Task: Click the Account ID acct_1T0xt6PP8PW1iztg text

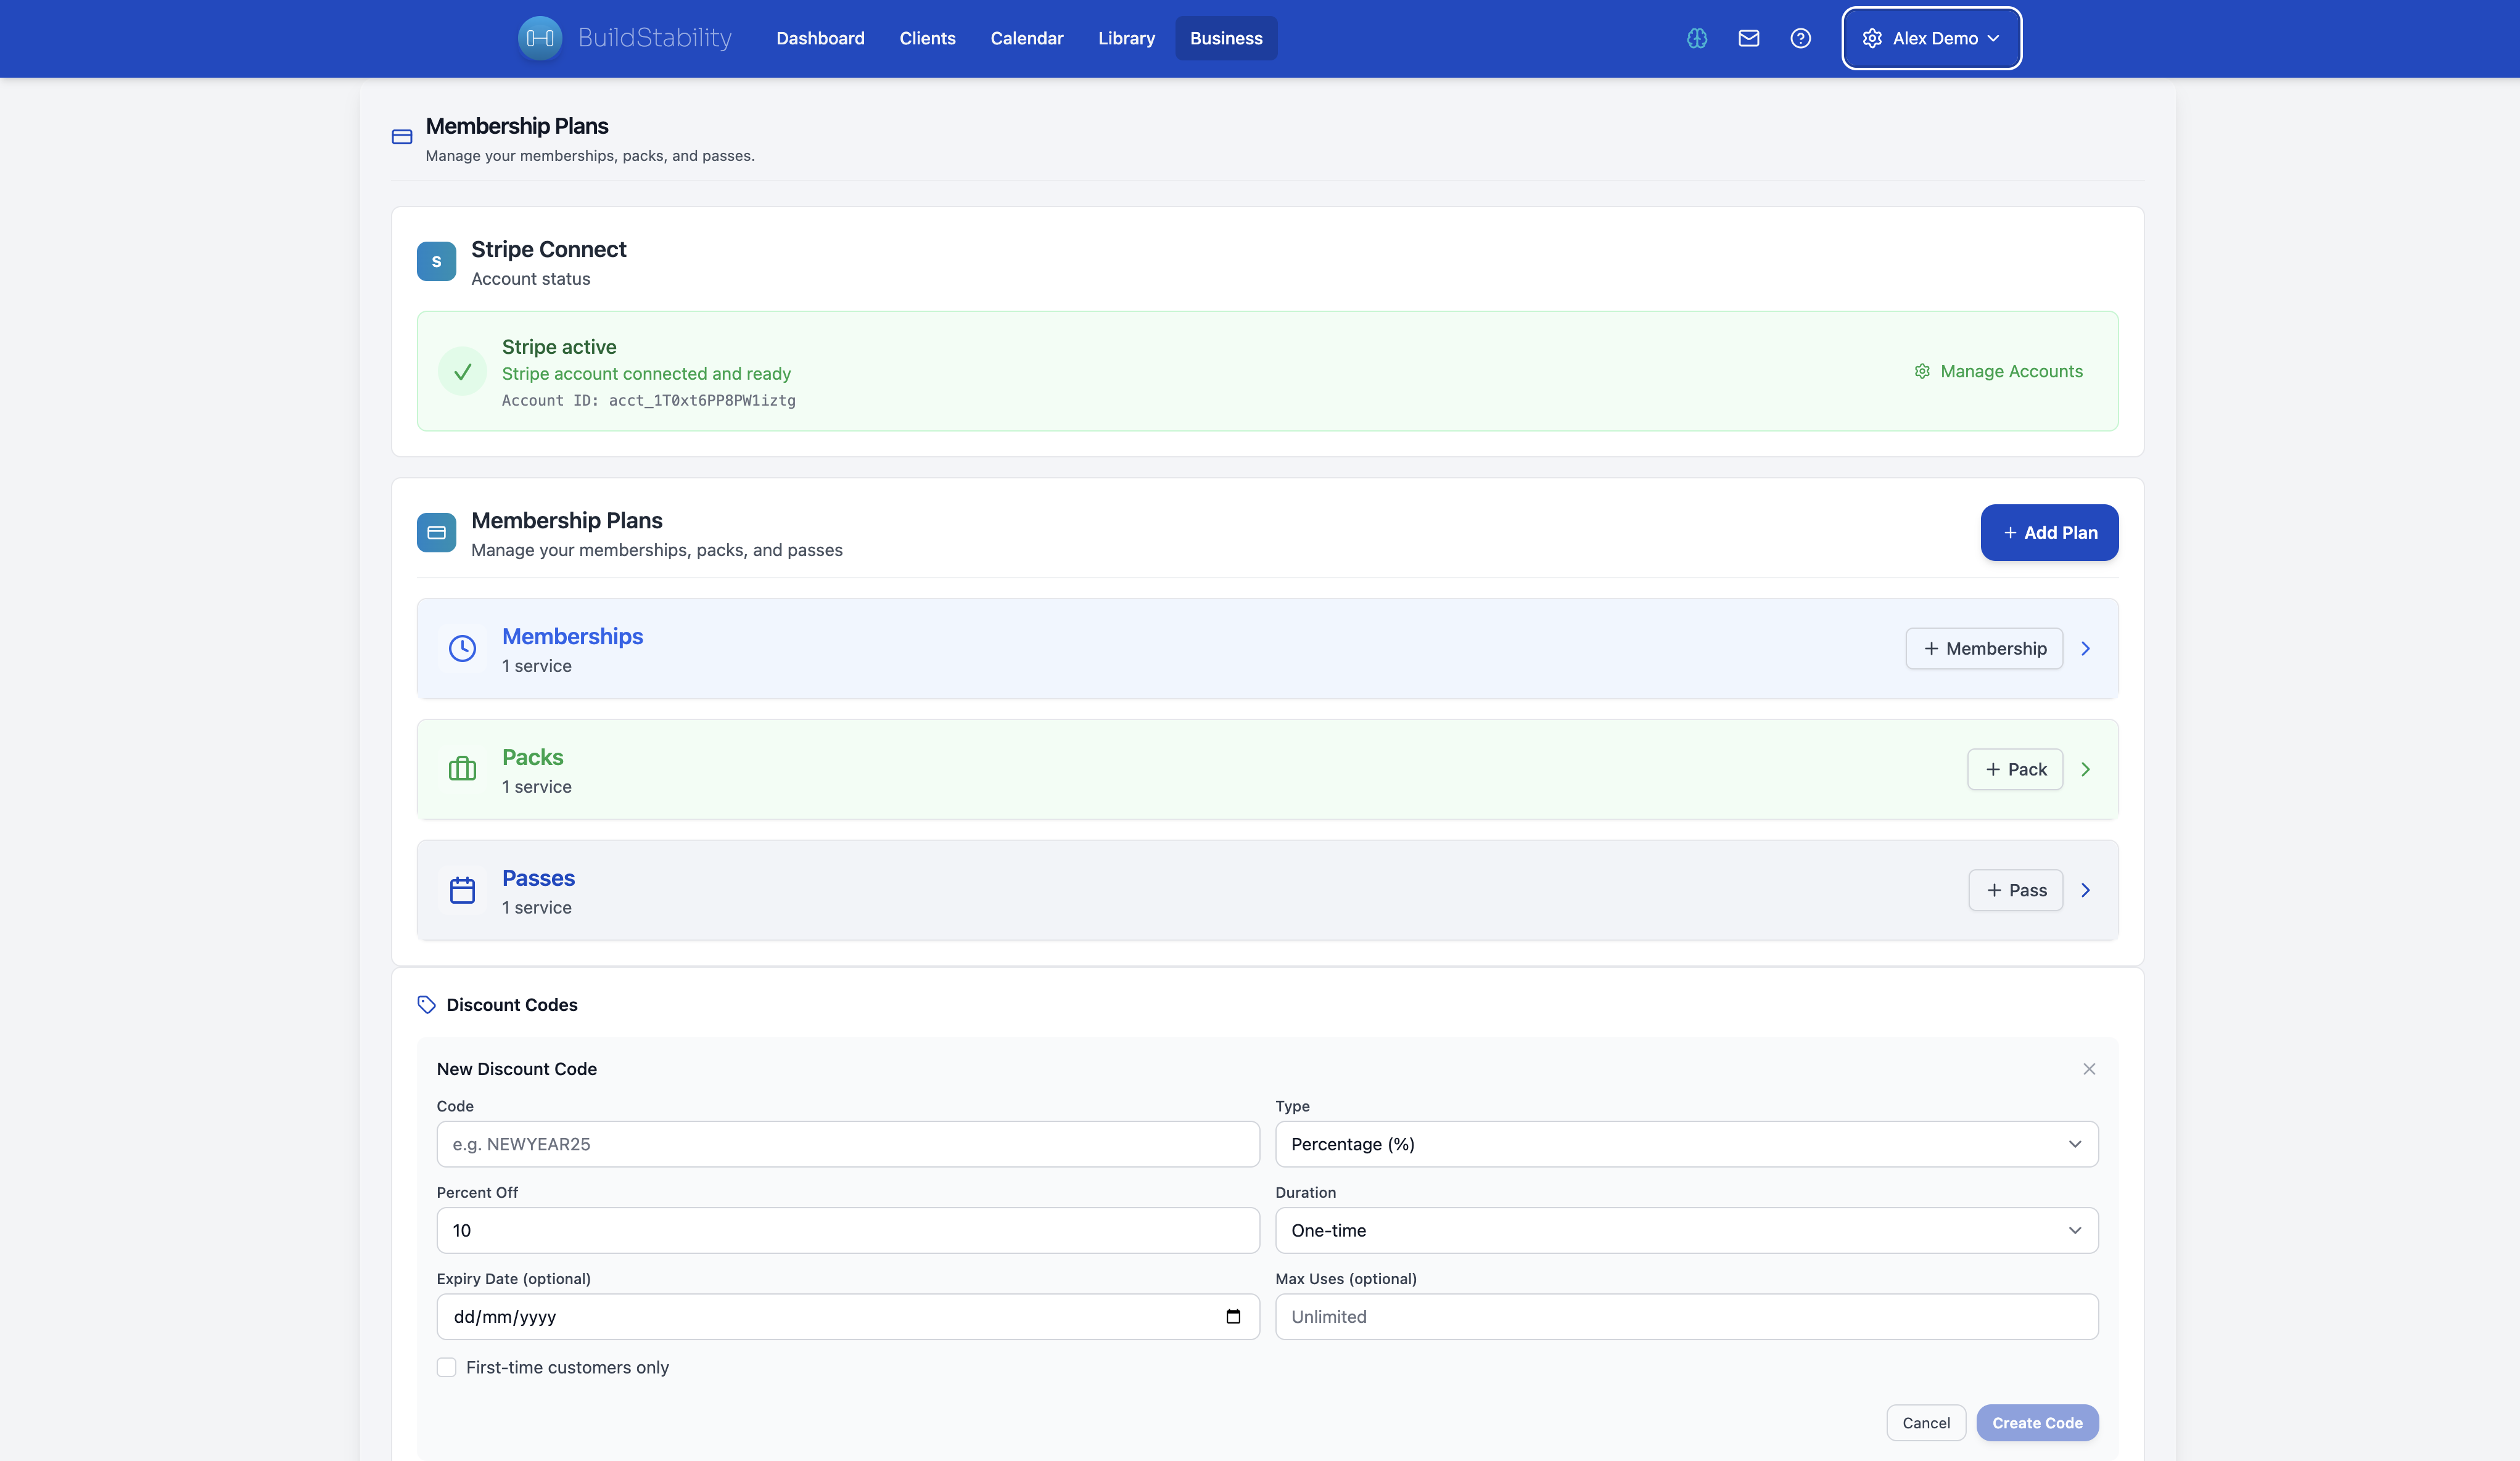Action: pyautogui.click(x=648, y=401)
